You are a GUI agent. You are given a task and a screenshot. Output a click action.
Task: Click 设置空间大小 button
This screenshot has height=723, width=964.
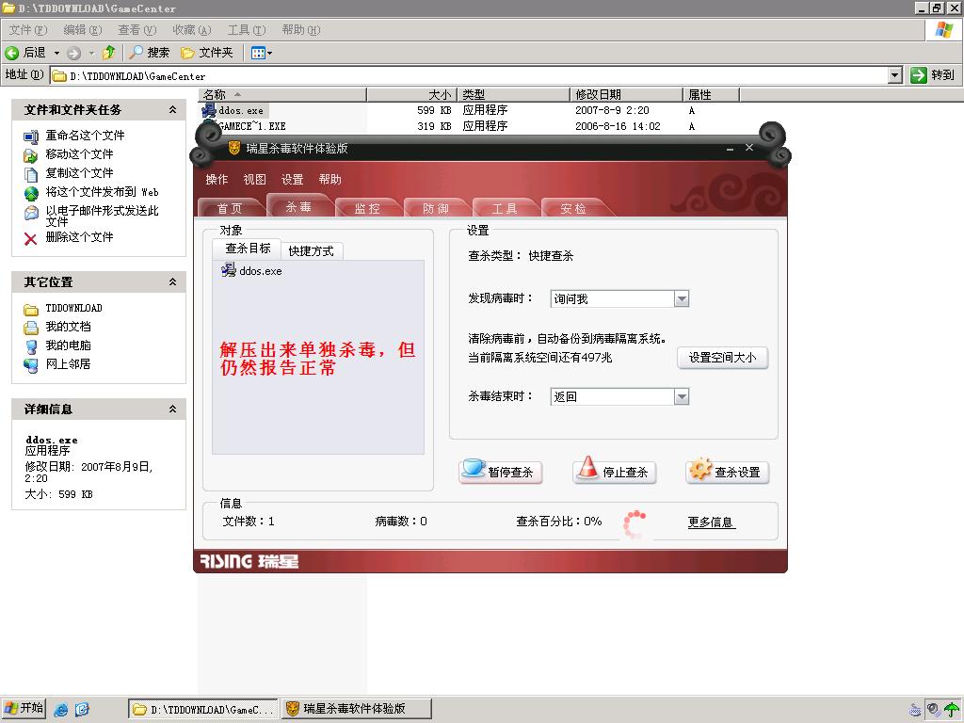tap(722, 357)
